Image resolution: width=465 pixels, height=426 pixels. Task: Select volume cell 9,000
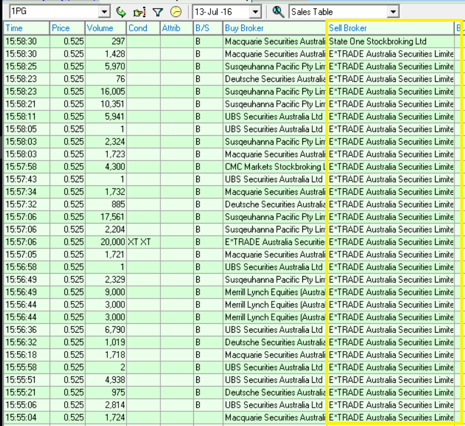(x=105, y=292)
